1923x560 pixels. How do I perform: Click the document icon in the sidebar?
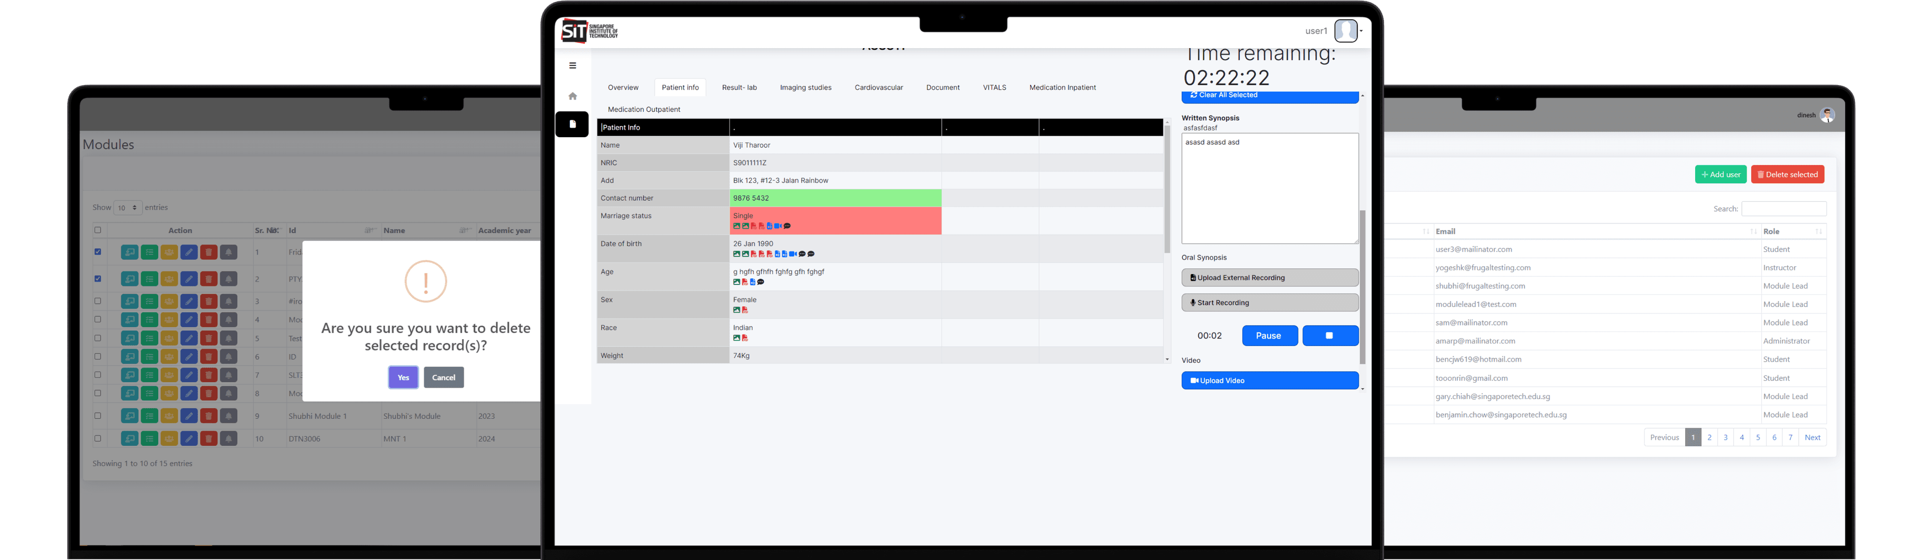pyautogui.click(x=572, y=124)
